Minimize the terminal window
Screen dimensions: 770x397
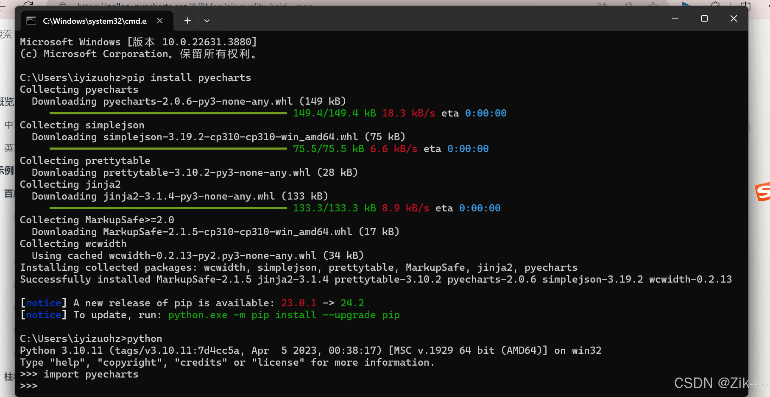[675, 19]
